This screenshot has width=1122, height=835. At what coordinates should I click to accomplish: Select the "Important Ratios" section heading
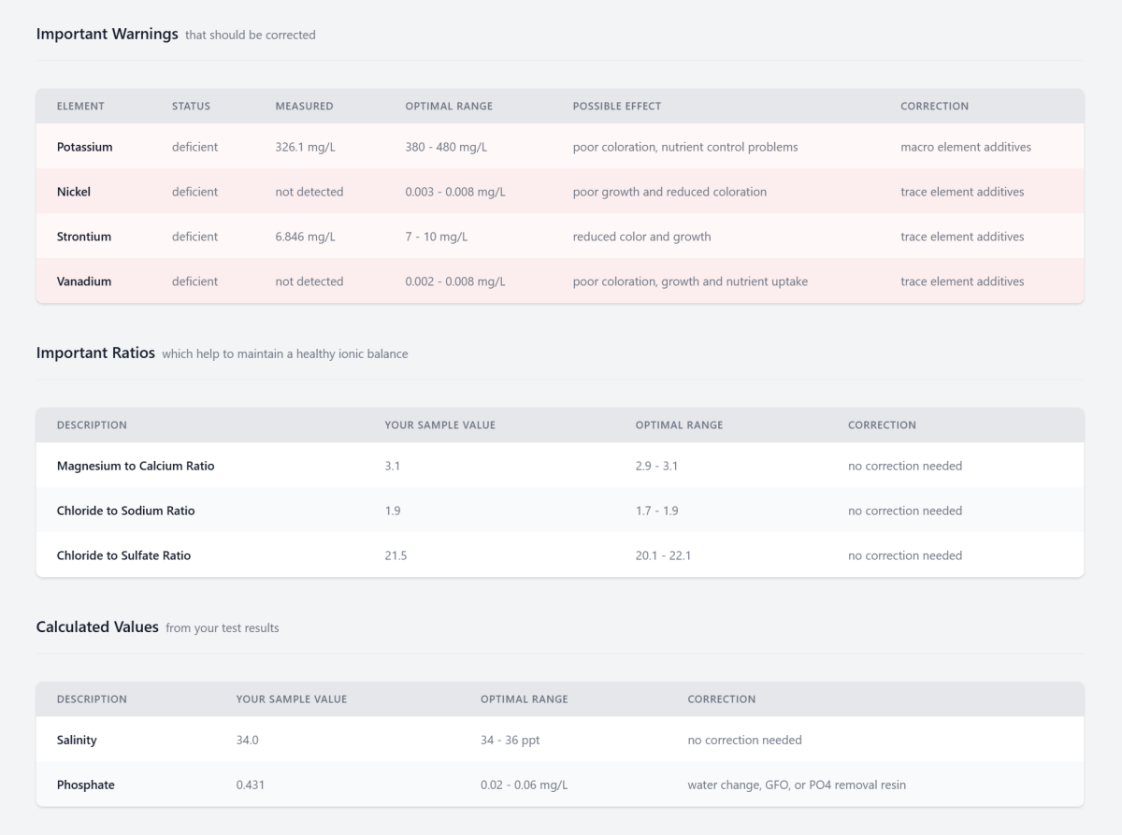click(x=95, y=353)
